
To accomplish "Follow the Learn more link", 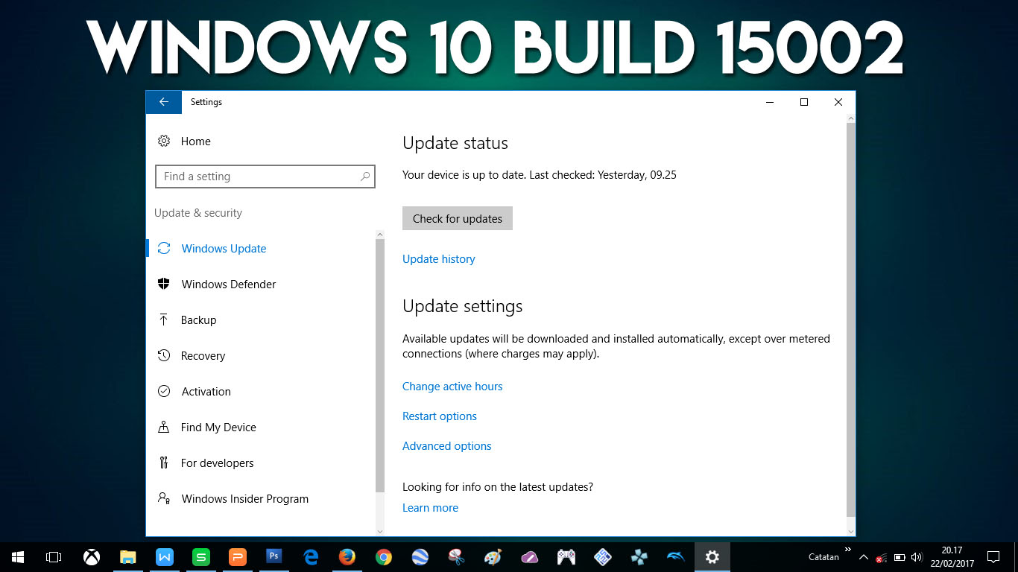I will [x=430, y=508].
